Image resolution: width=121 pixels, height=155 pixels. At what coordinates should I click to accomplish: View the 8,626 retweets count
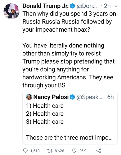click(x=59, y=151)
